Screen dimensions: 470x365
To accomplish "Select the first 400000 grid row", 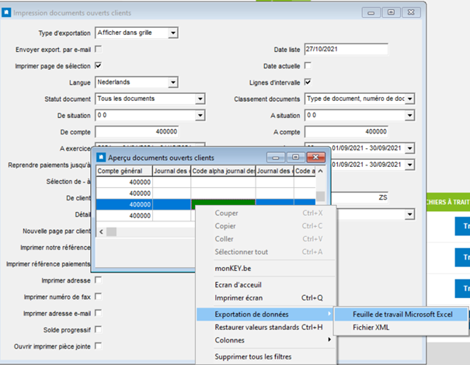I will pos(206,182).
